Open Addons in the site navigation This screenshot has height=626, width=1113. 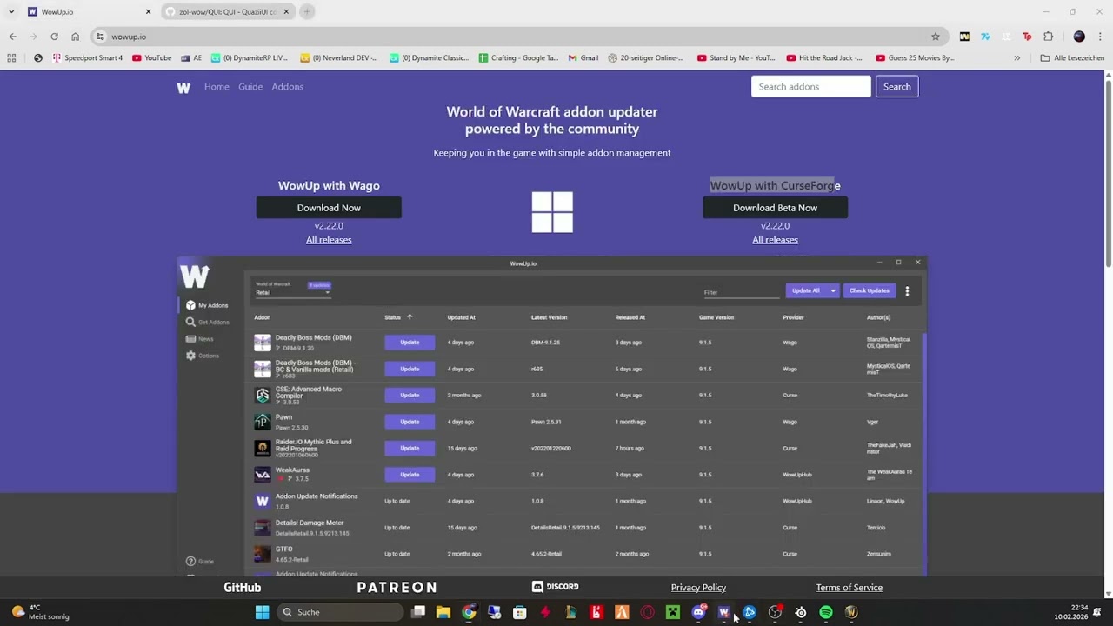tap(287, 87)
